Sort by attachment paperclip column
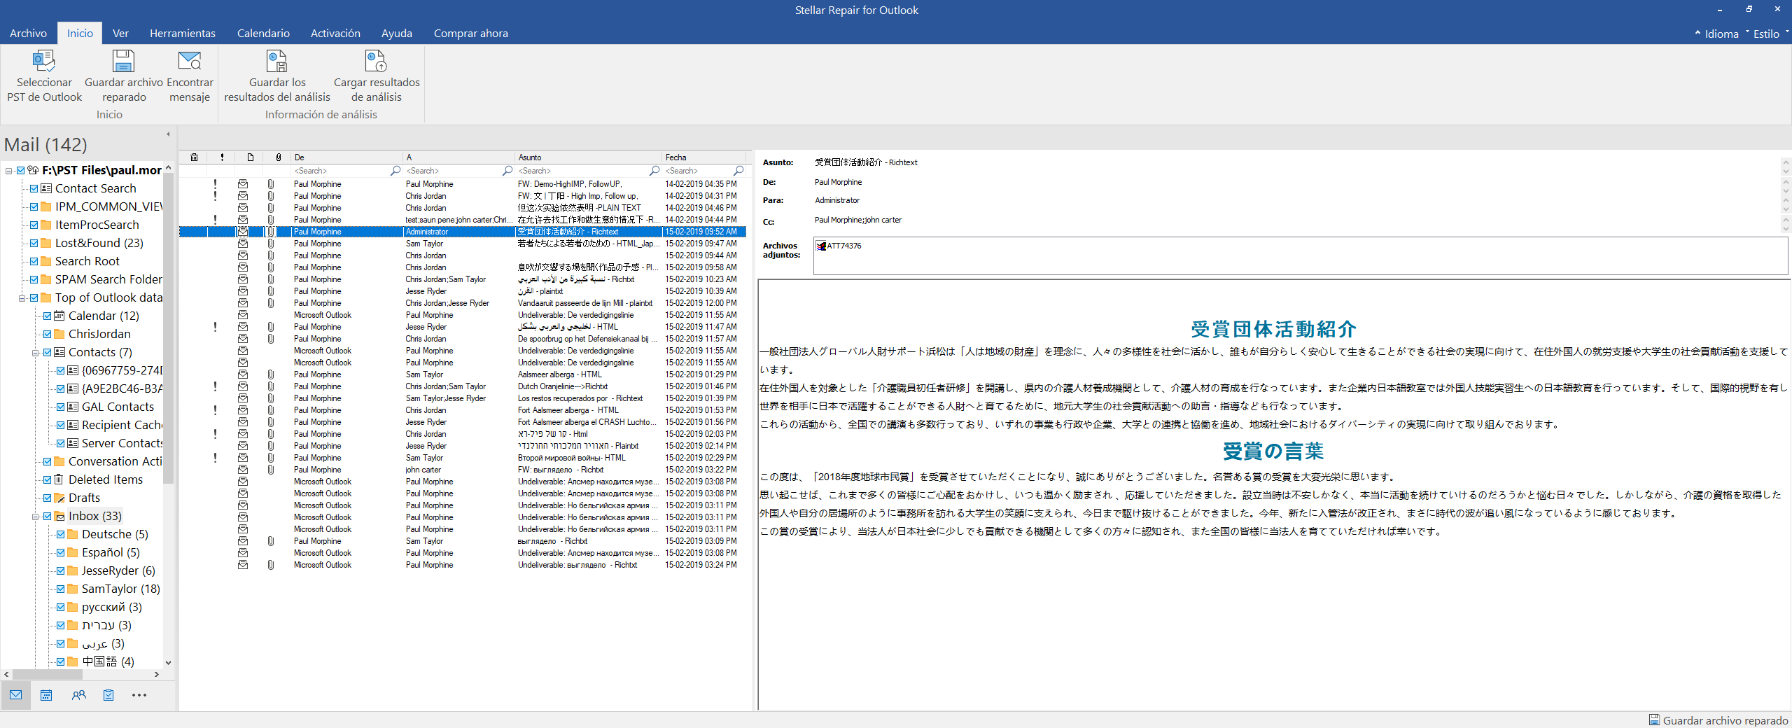The width and height of the screenshot is (1792, 728). 278,157
